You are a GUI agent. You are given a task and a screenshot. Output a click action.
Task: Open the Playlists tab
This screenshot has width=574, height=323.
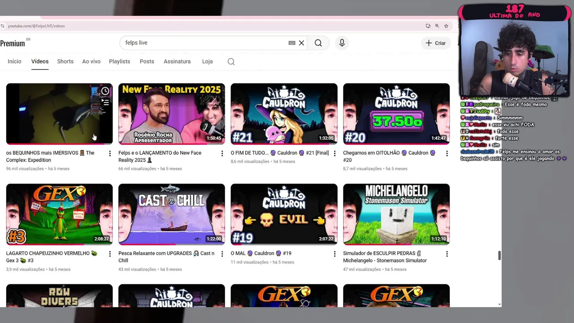(x=119, y=61)
